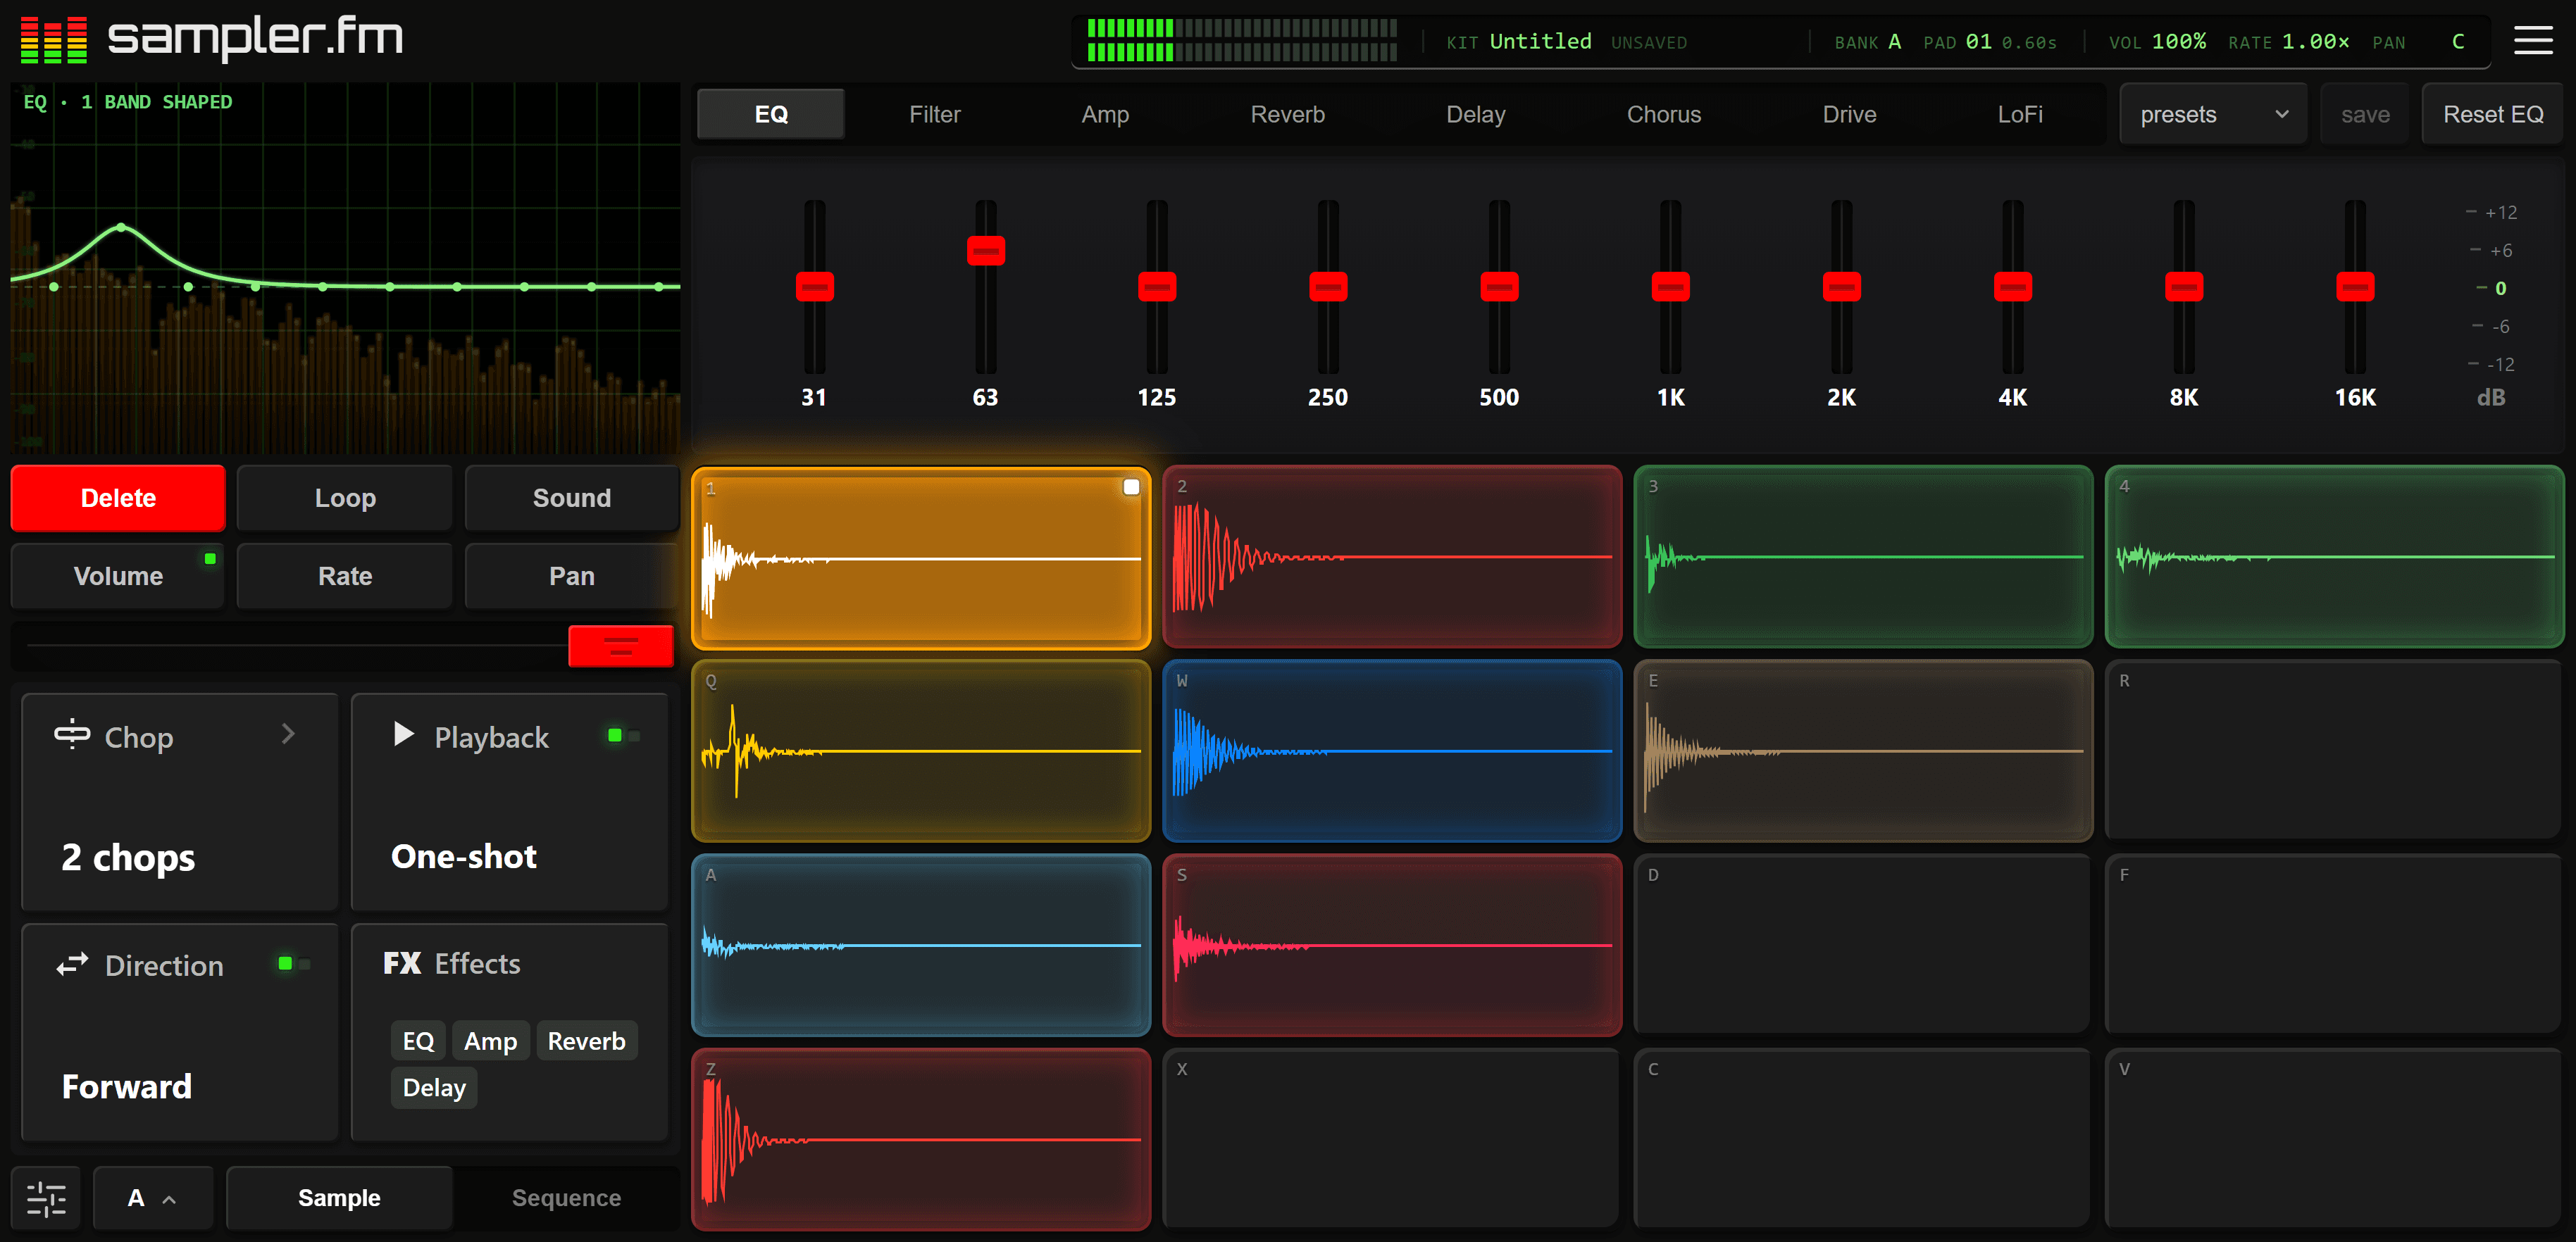Open the Delay effects tab

click(x=1475, y=115)
